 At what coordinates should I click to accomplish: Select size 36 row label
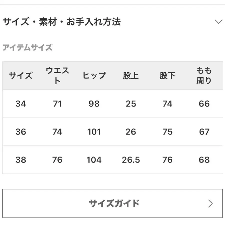[x=21, y=132]
